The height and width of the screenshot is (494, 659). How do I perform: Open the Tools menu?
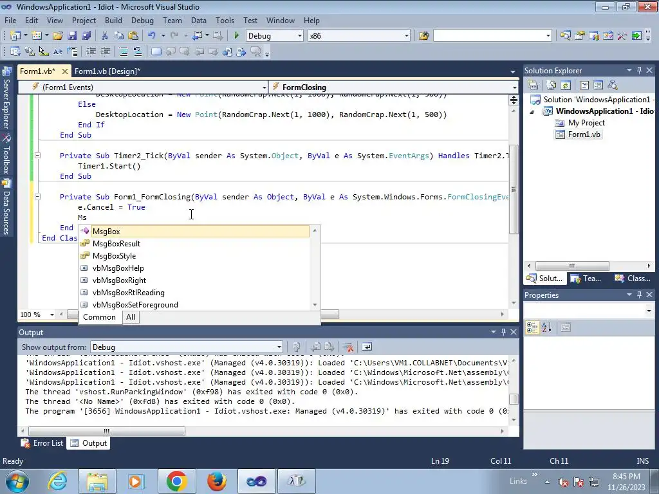[x=225, y=20]
